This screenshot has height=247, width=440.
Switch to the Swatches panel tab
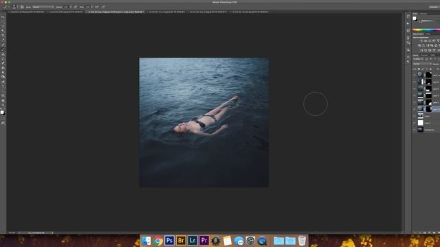tap(423, 14)
